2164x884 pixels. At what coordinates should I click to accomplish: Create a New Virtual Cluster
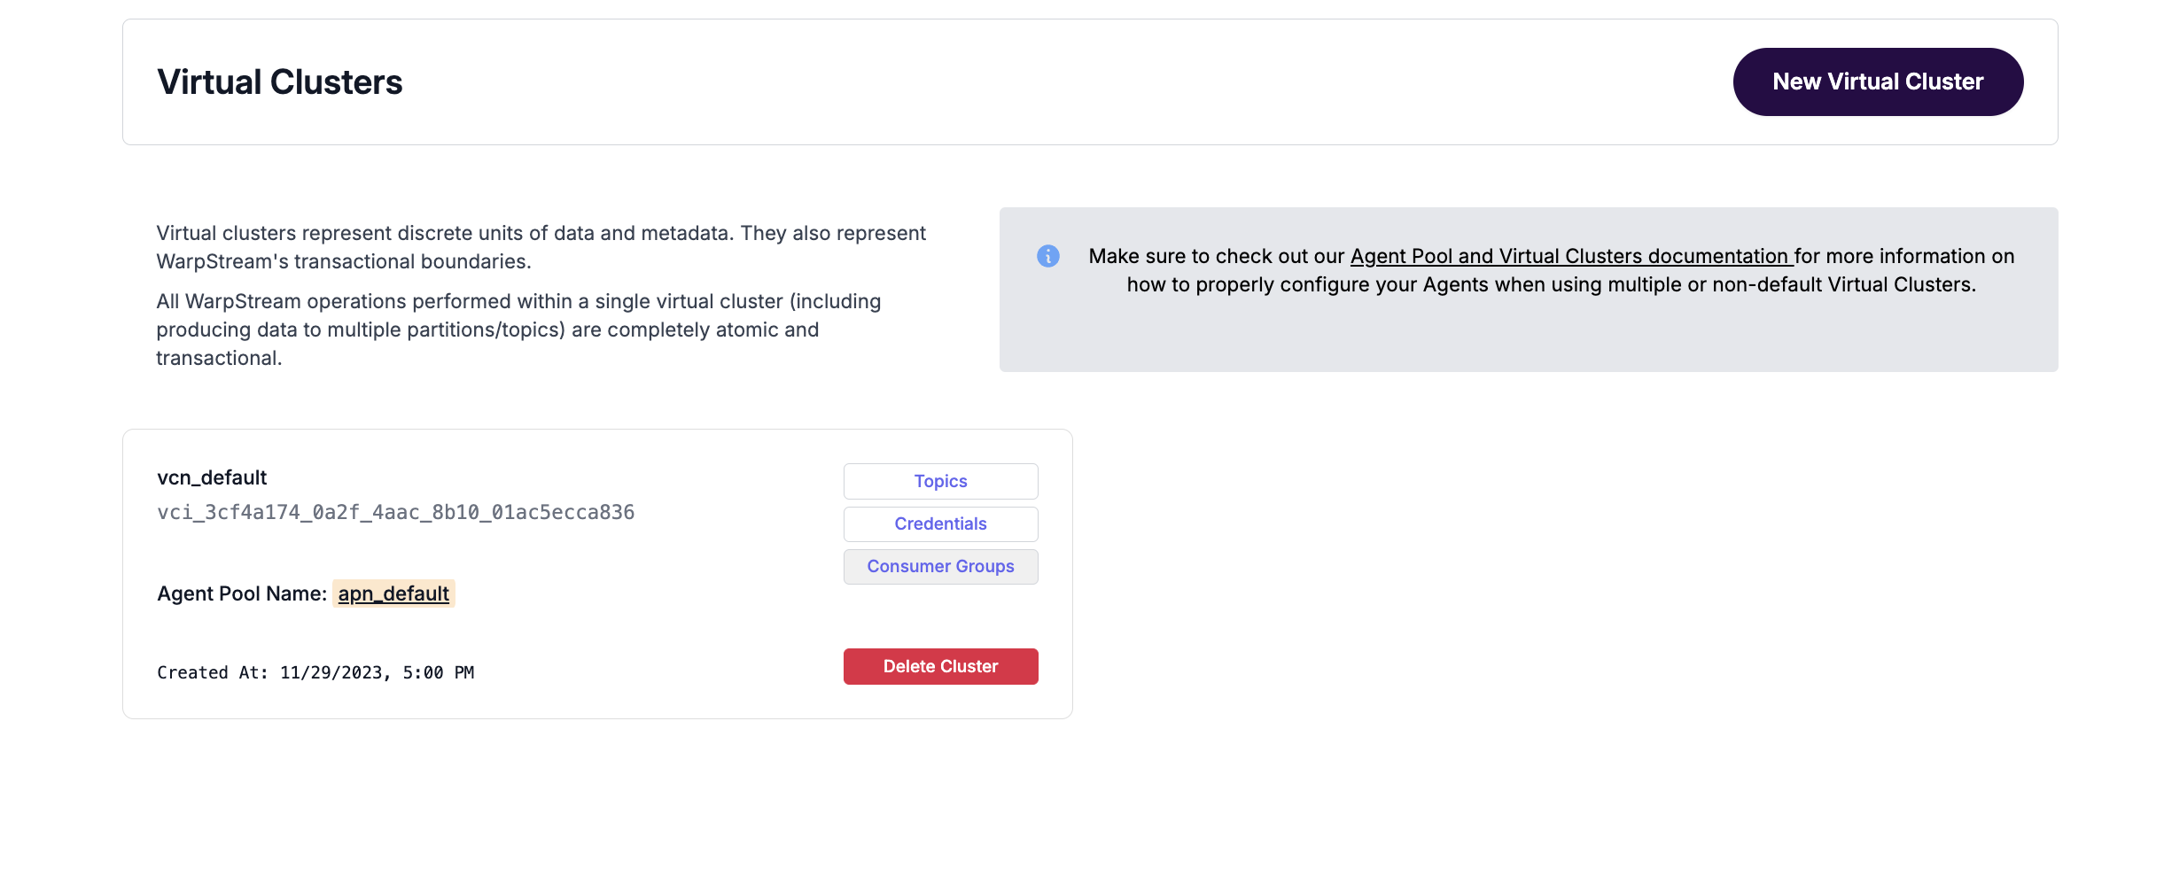(x=1877, y=81)
